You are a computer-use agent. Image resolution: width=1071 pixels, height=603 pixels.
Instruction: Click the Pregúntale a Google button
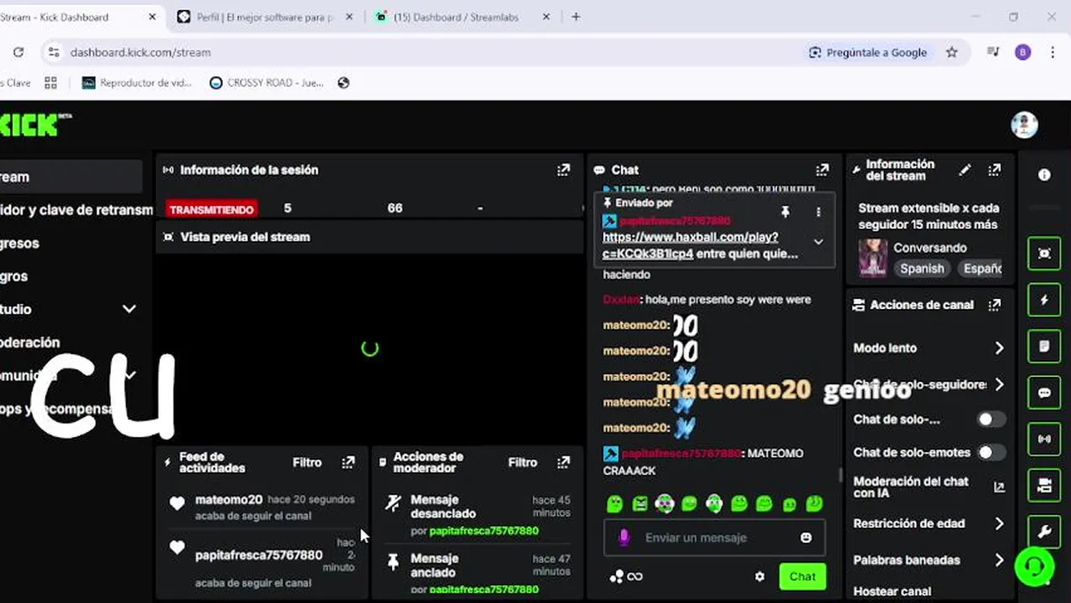tap(867, 52)
